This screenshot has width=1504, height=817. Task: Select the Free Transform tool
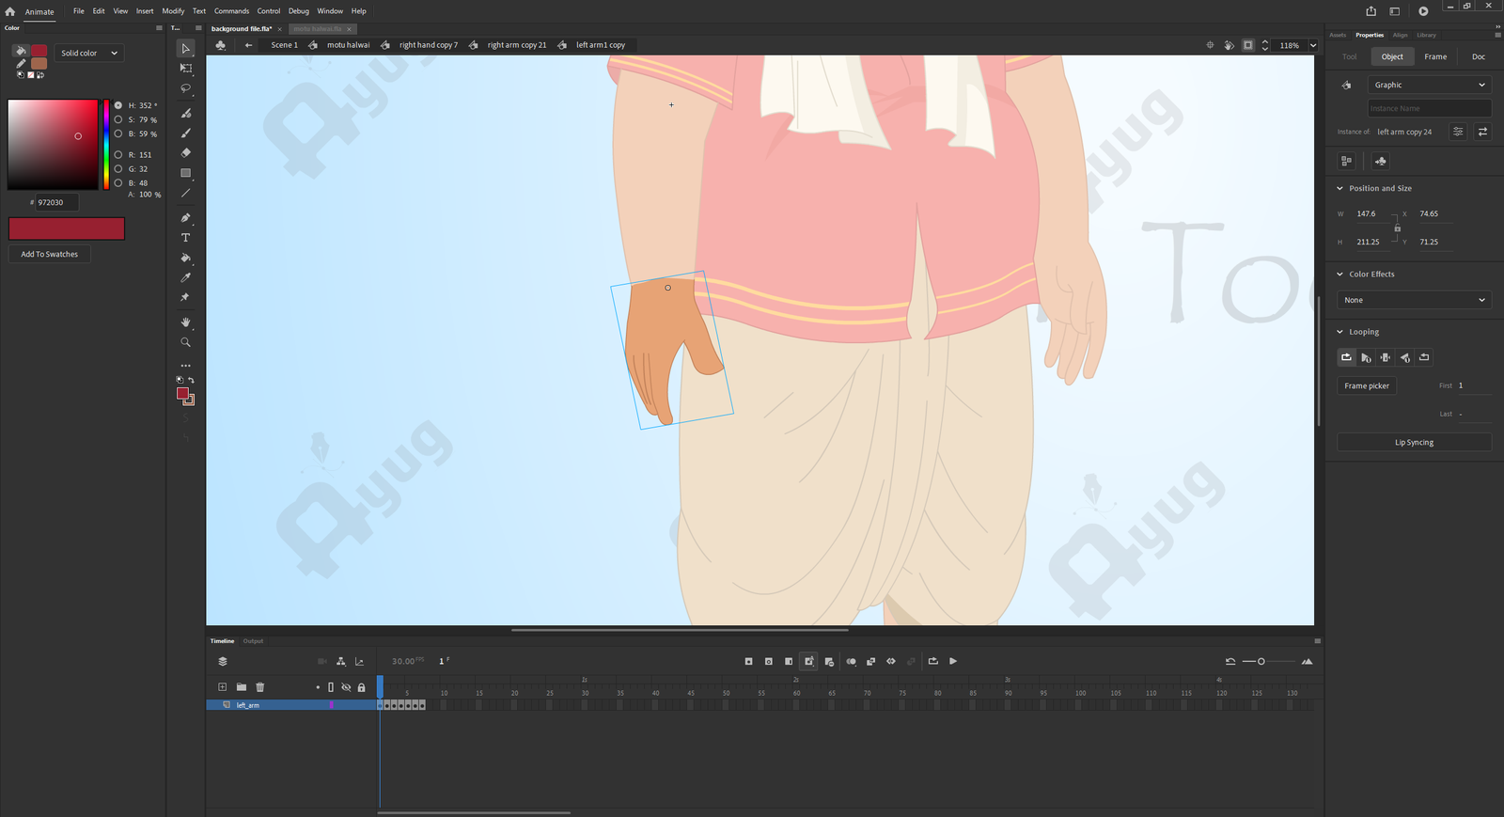coord(186,69)
